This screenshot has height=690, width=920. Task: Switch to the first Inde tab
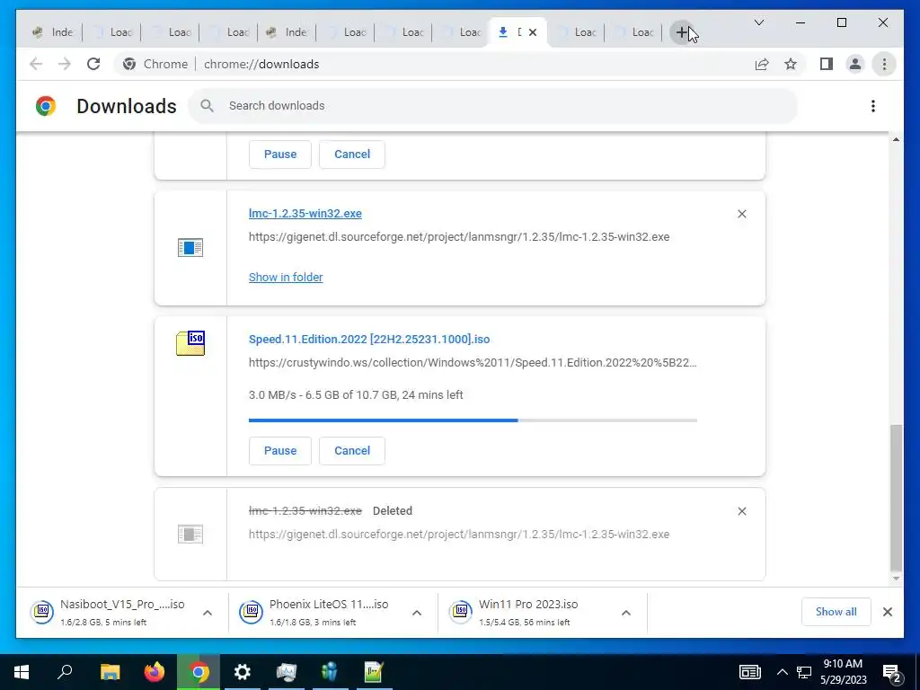pos(53,32)
